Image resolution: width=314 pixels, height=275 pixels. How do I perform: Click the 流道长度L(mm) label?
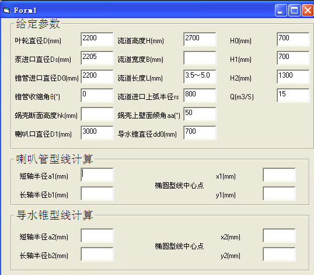(140, 78)
